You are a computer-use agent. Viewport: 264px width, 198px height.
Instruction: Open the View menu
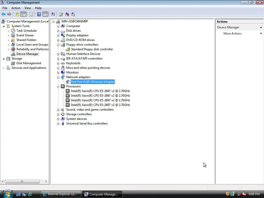coord(28,8)
